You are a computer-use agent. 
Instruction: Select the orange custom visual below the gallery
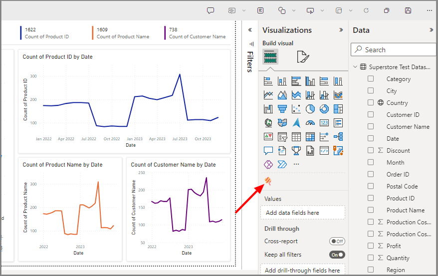pyautogui.click(x=268, y=182)
